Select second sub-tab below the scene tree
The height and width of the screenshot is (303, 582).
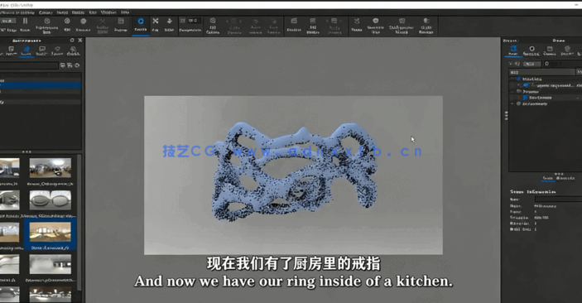565,178
